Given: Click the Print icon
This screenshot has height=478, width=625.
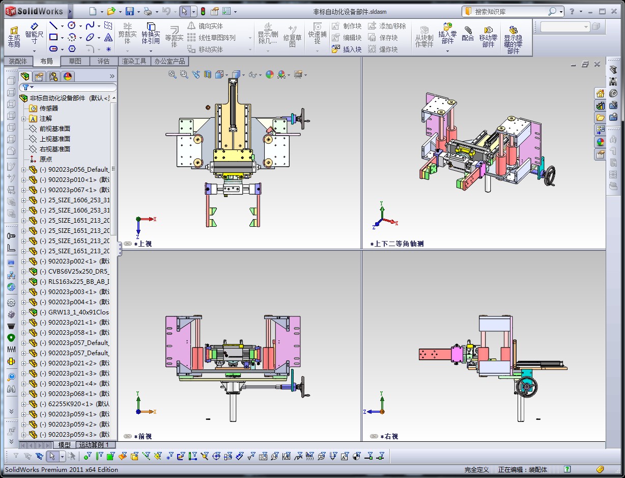Looking at the screenshot, I should coord(147,11).
